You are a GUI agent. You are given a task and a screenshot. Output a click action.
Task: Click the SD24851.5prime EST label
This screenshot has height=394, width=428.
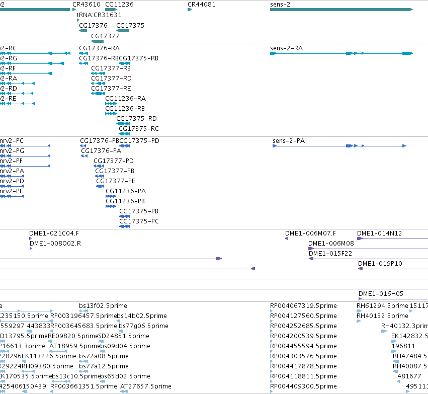124,336
